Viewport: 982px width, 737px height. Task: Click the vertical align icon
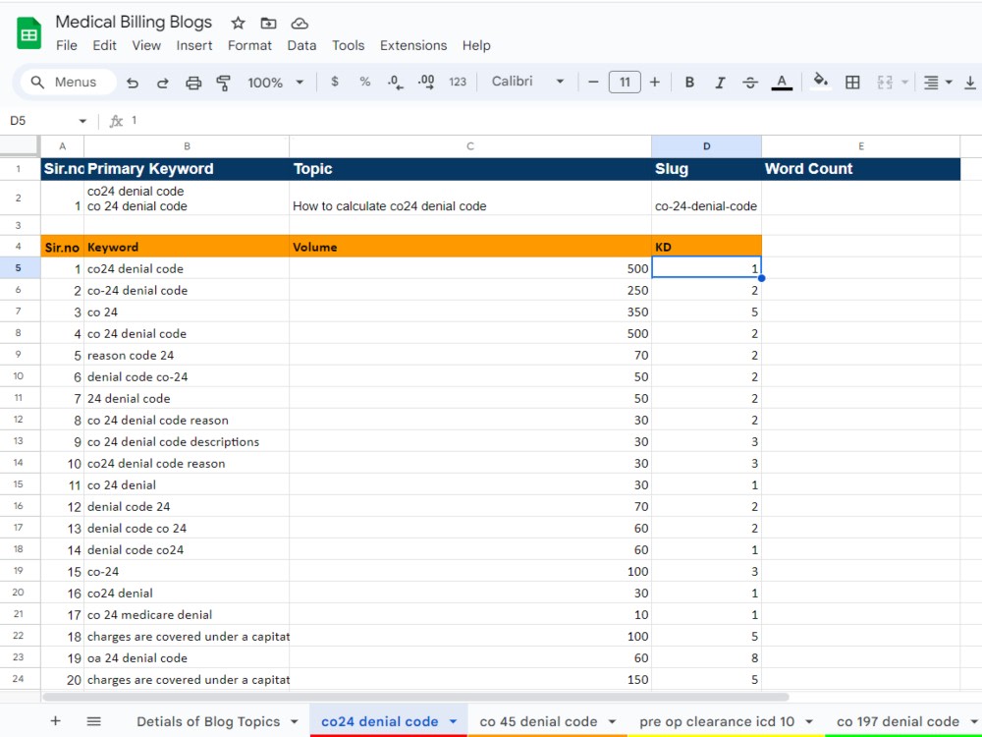pyautogui.click(x=970, y=83)
